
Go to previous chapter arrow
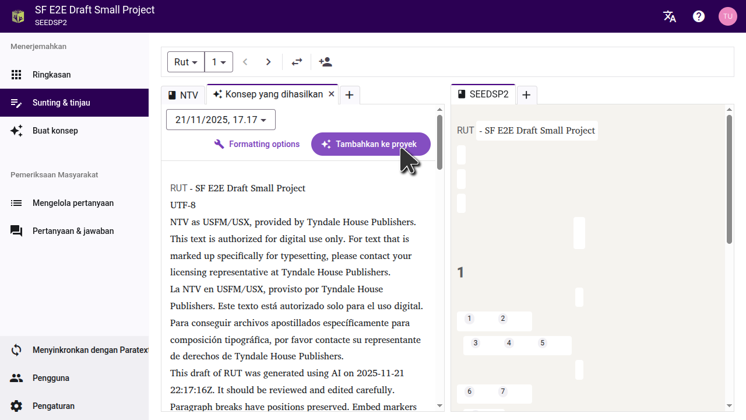(245, 62)
